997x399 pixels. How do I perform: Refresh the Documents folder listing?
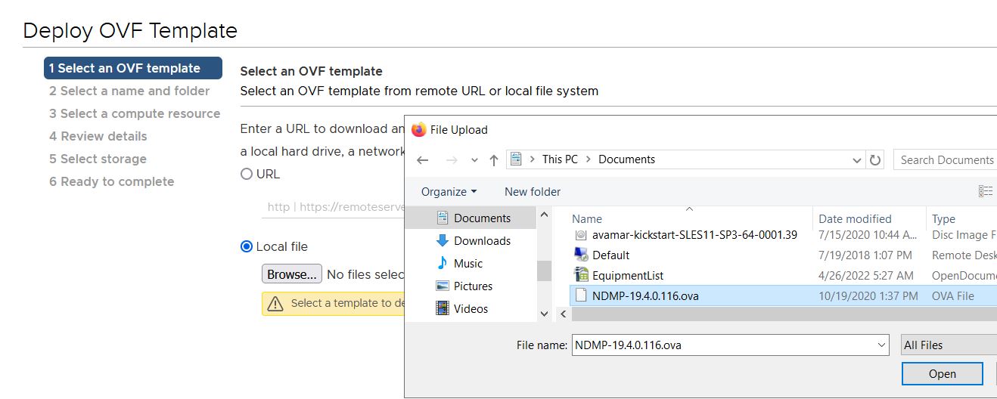[875, 160]
